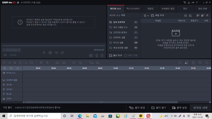Click the timeline horizontal scrollbar
This screenshot has width=212, height=119.
click(x=101, y=102)
